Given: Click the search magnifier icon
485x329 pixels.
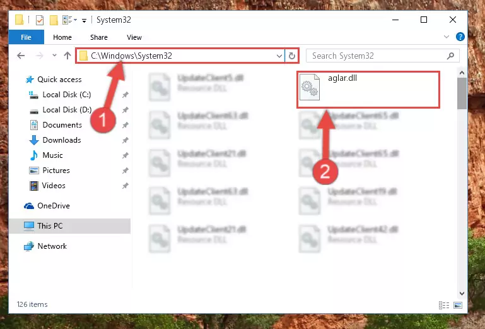Looking at the screenshot, I should [451, 56].
